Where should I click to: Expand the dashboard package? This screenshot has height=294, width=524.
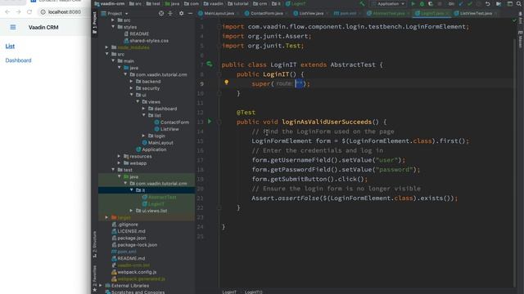pyautogui.click(x=144, y=109)
